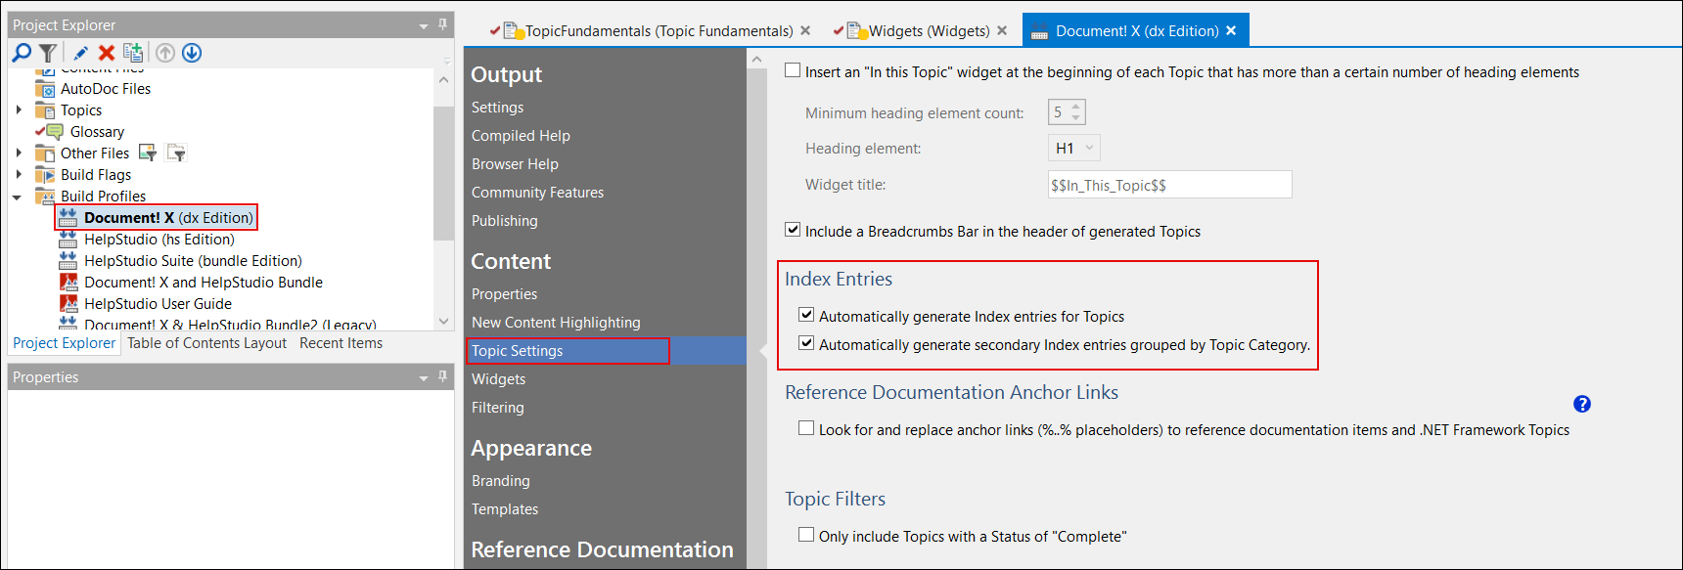Click the Widget title text field
The height and width of the screenshot is (570, 1683).
[x=1169, y=185]
